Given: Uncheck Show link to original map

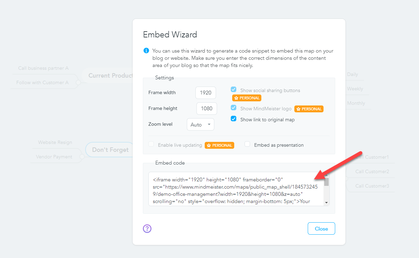Looking at the screenshot, I should pyautogui.click(x=234, y=119).
